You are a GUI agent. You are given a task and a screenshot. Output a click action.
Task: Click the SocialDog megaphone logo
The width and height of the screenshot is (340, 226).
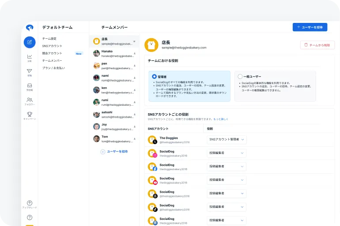point(30,28)
